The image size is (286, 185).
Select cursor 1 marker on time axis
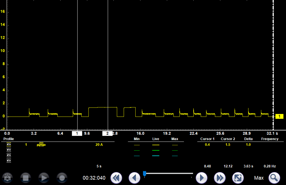point(77,134)
